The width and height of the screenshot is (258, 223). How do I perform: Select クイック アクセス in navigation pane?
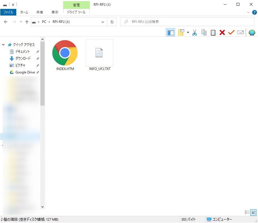click(24, 44)
